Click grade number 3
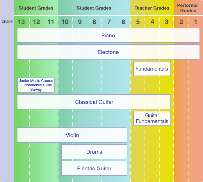The width and height of the screenshot is (203, 182). coord(167,22)
